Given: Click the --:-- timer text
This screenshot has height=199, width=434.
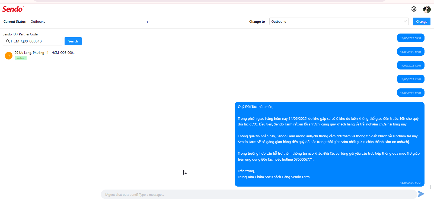Looking at the screenshot, I should click(147, 22).
